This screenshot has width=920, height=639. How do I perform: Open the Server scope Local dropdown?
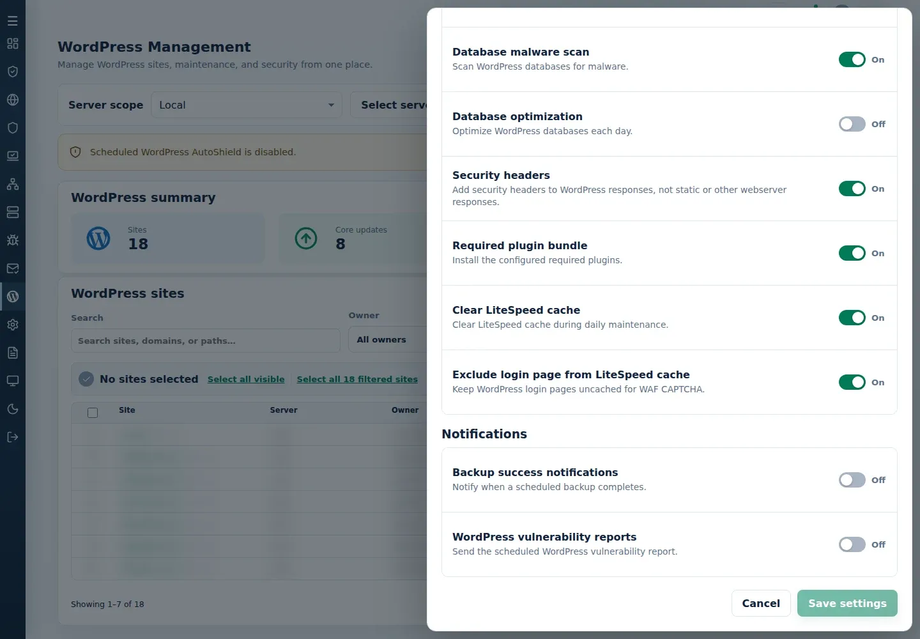pos(247,105)
